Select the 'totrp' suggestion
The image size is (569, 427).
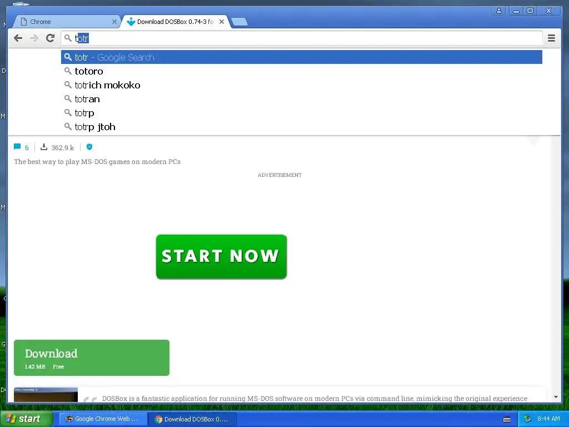pos(302,113)
